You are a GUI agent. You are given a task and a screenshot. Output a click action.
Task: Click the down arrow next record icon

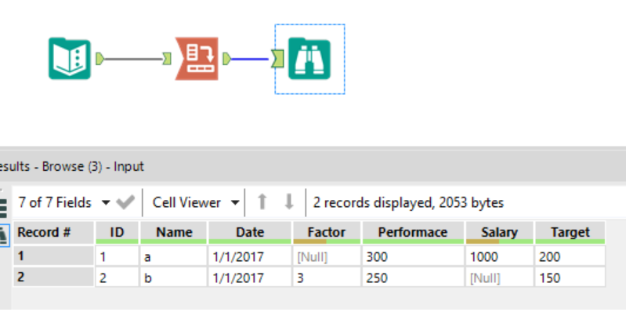[x=289, y=202]
